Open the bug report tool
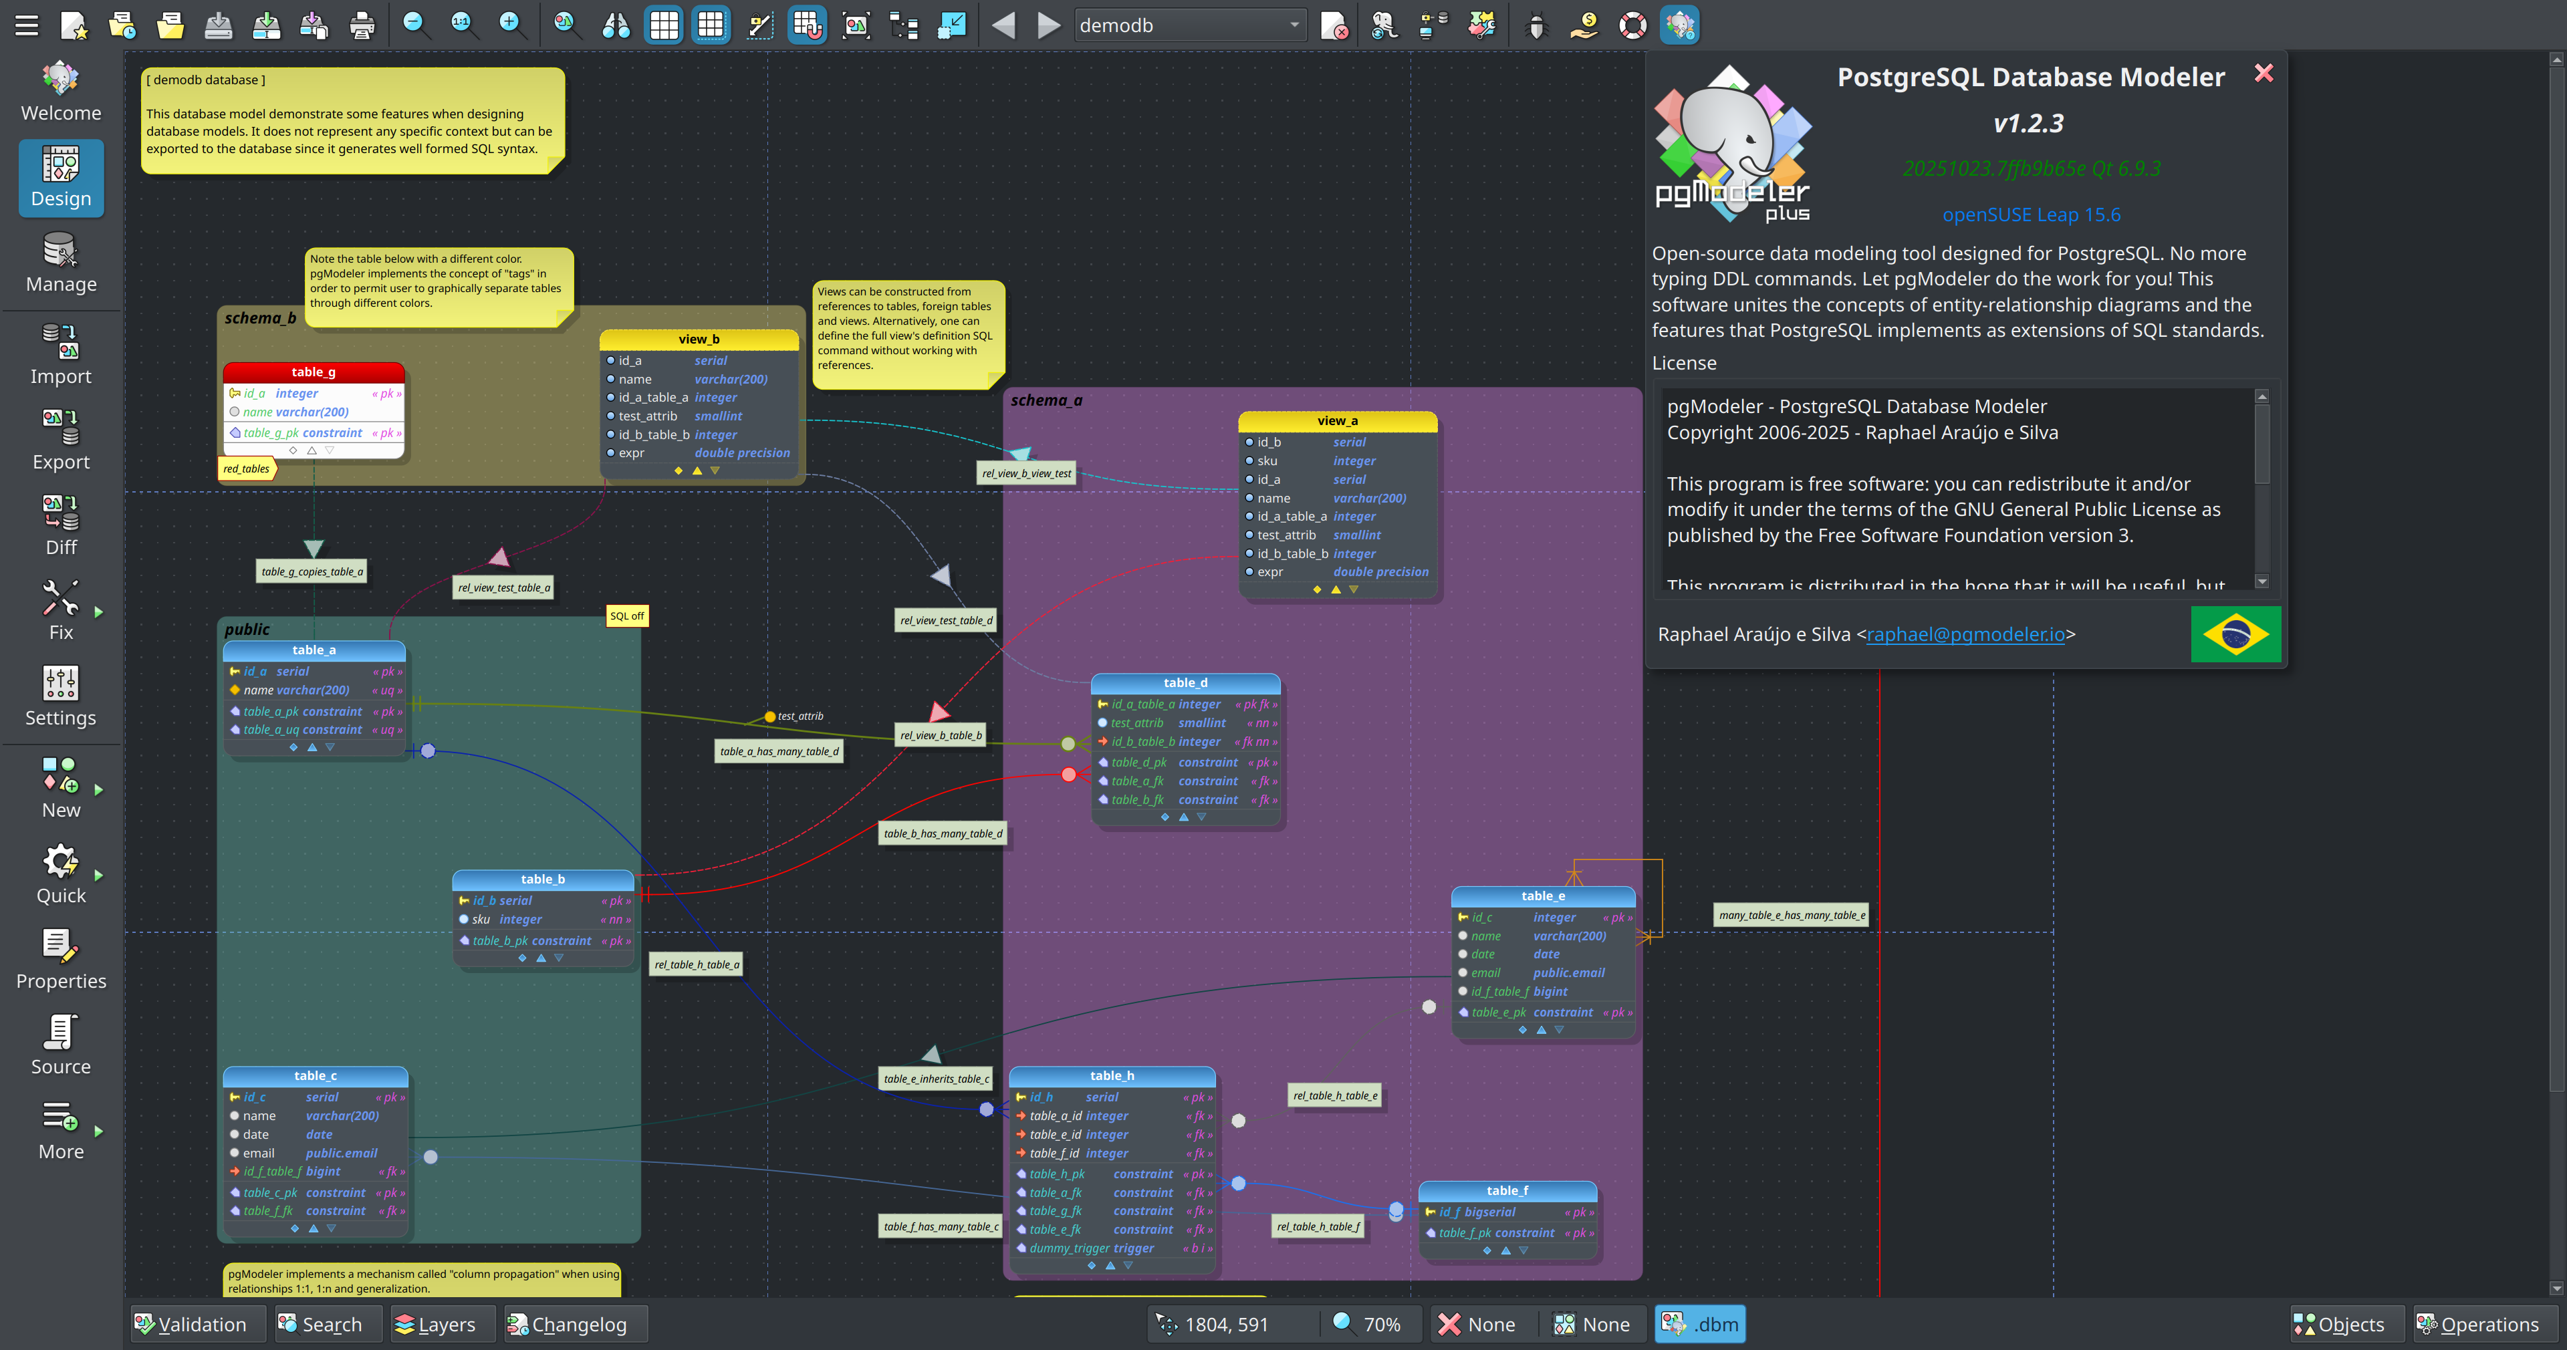 (1536, 25)
